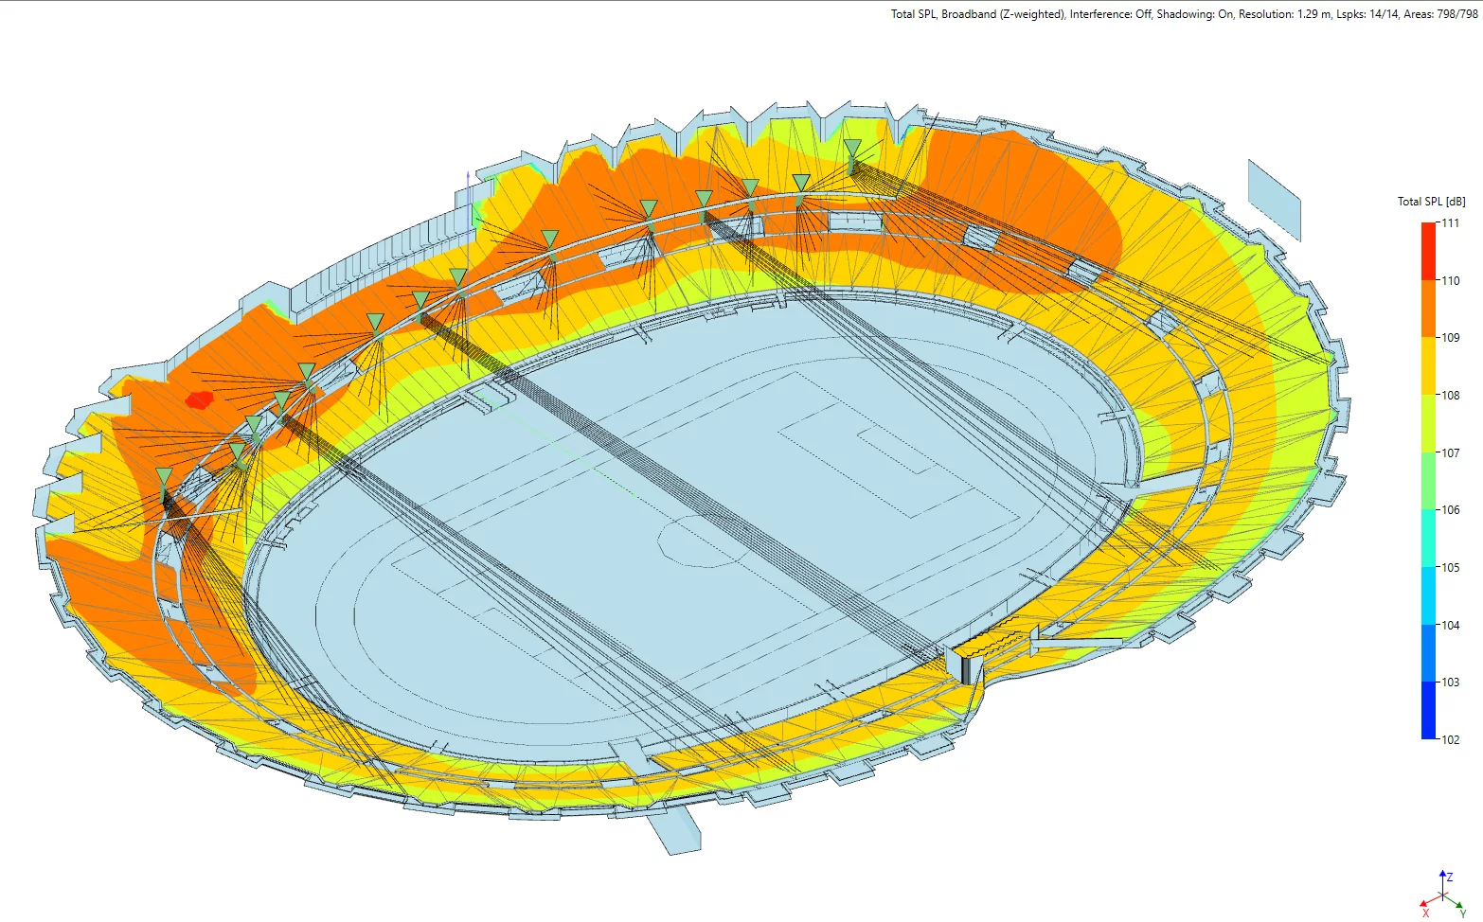The height and width of the screenshot is (922, 1483).
Task: Select the dark blue 102–103 dB legend band
Action: [x=1428, y=710]
